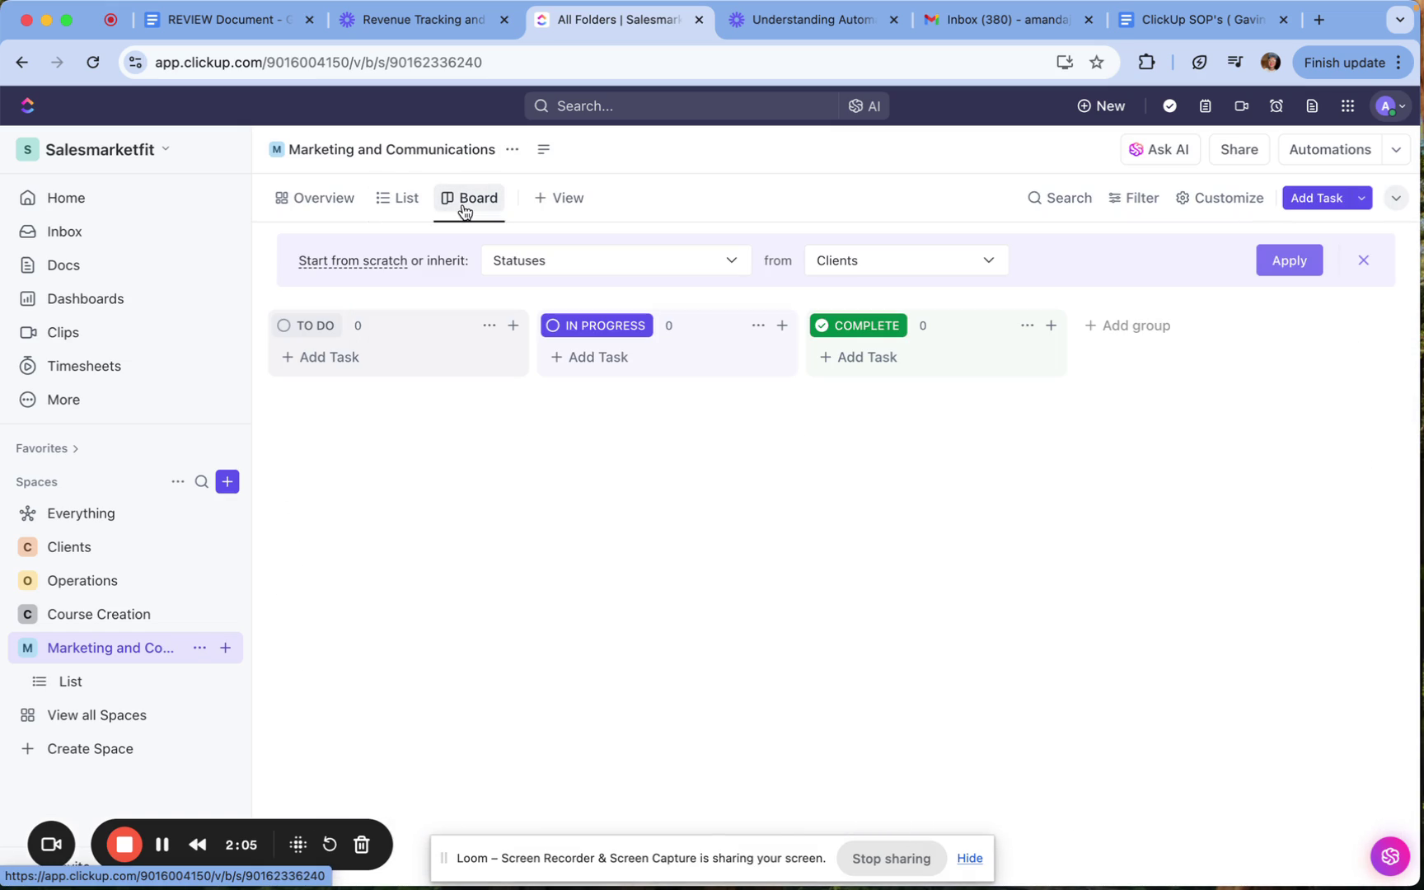
Task: Bookmark page with star icon
Action: tap(1097, 62)
